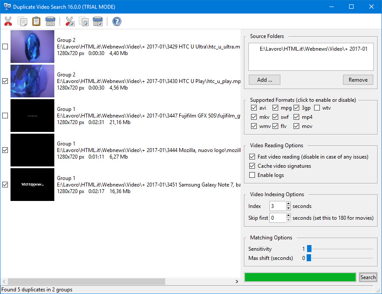Click the Cut checked items icon
Image resolution: width=382 pixels, height=294 pixels.
point(70,21)
